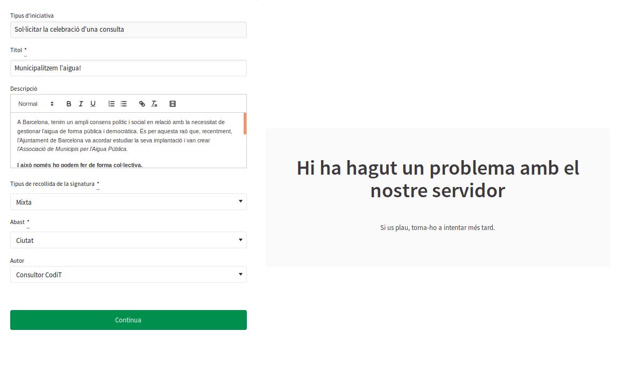Open the signature collection type dropdown showing Mixta
The width and height of the screenshot is (625, 374).
pyautogui.click(x=128, y=202)
